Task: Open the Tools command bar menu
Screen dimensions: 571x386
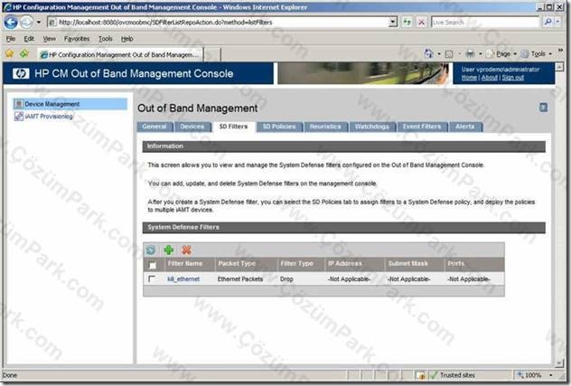Action: click(x=537, y=54)
